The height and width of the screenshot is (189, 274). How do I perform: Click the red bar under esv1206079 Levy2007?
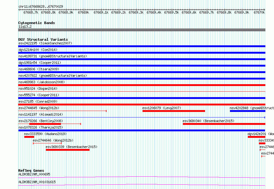174,111
